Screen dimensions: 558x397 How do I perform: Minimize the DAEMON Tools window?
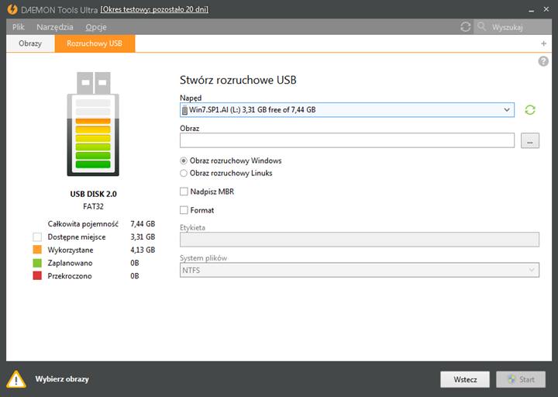tap(532, 10)
